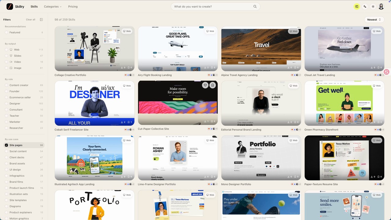
Task: Click download icon on Green Pharmacy Storefront card
Action: coord(372,122)
